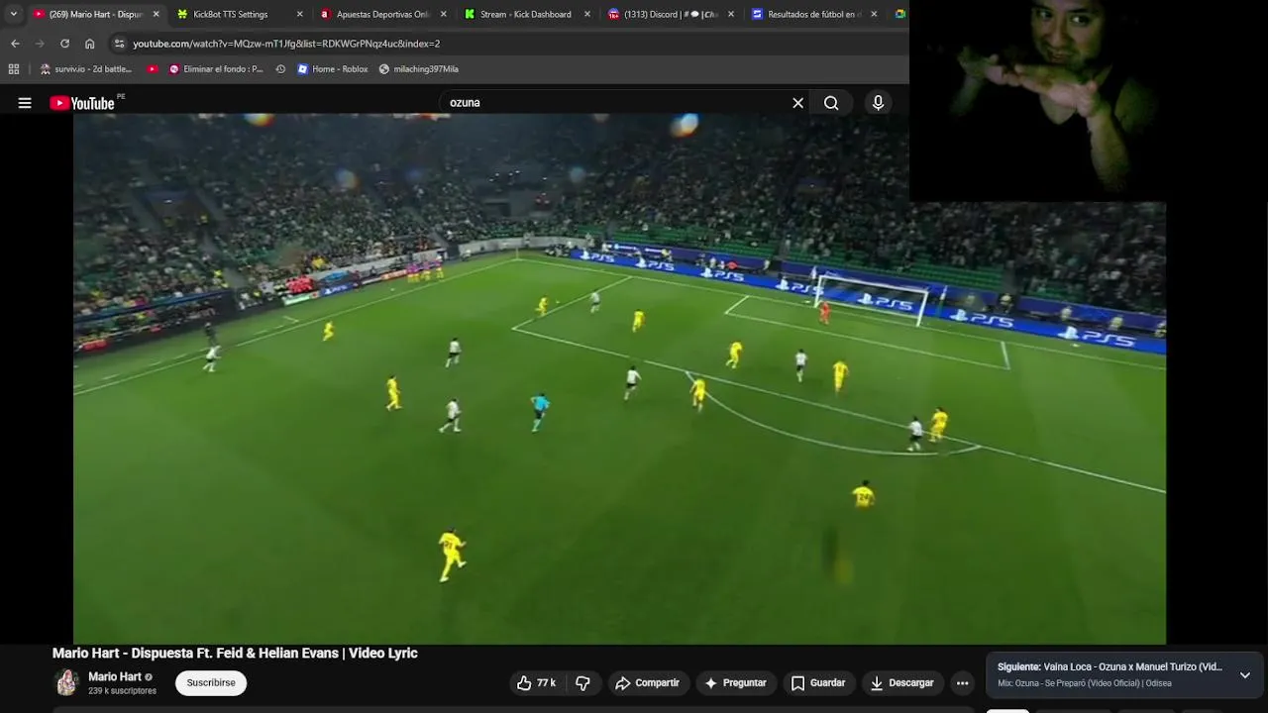
Task: Open Home - Roblox bookmark
Action: 333,69
